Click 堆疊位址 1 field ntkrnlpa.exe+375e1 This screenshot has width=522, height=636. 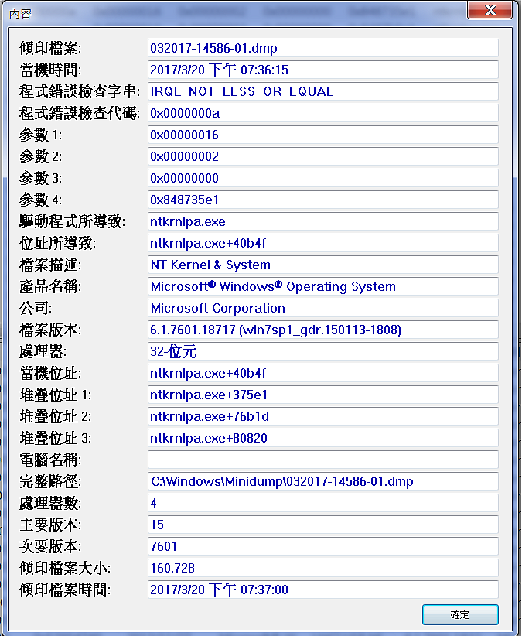pos(323,395)
